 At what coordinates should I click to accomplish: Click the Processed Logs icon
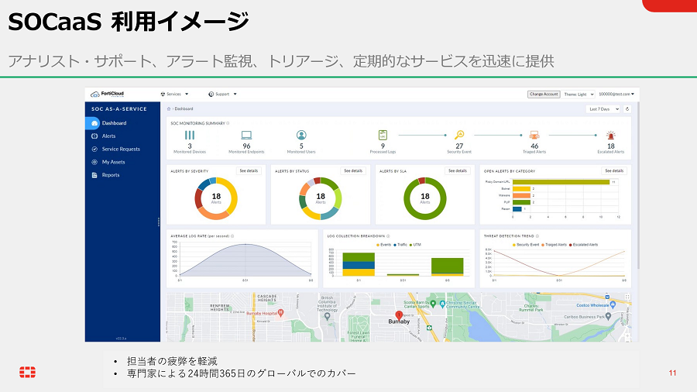point(383,135)
